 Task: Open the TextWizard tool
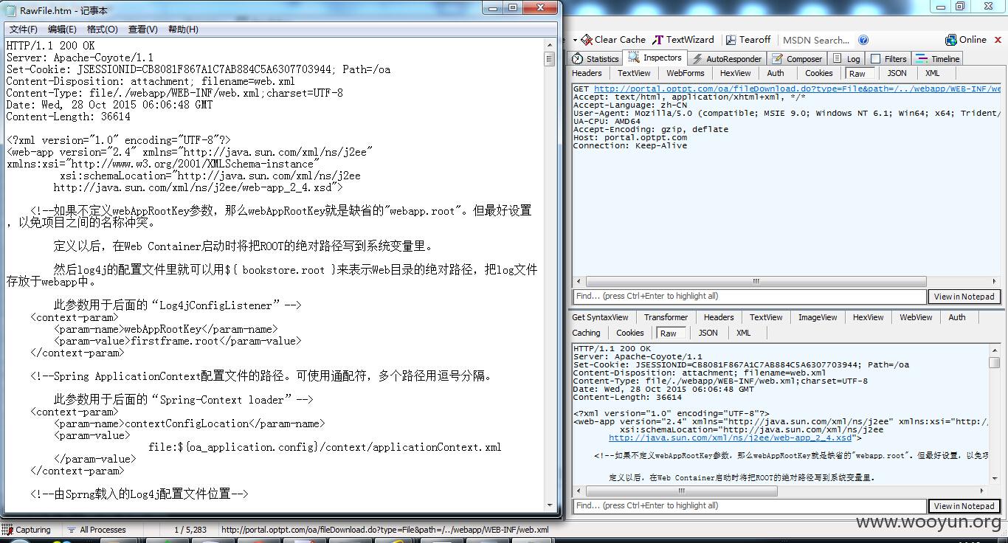pyautogui.click(x=683, y=40)
